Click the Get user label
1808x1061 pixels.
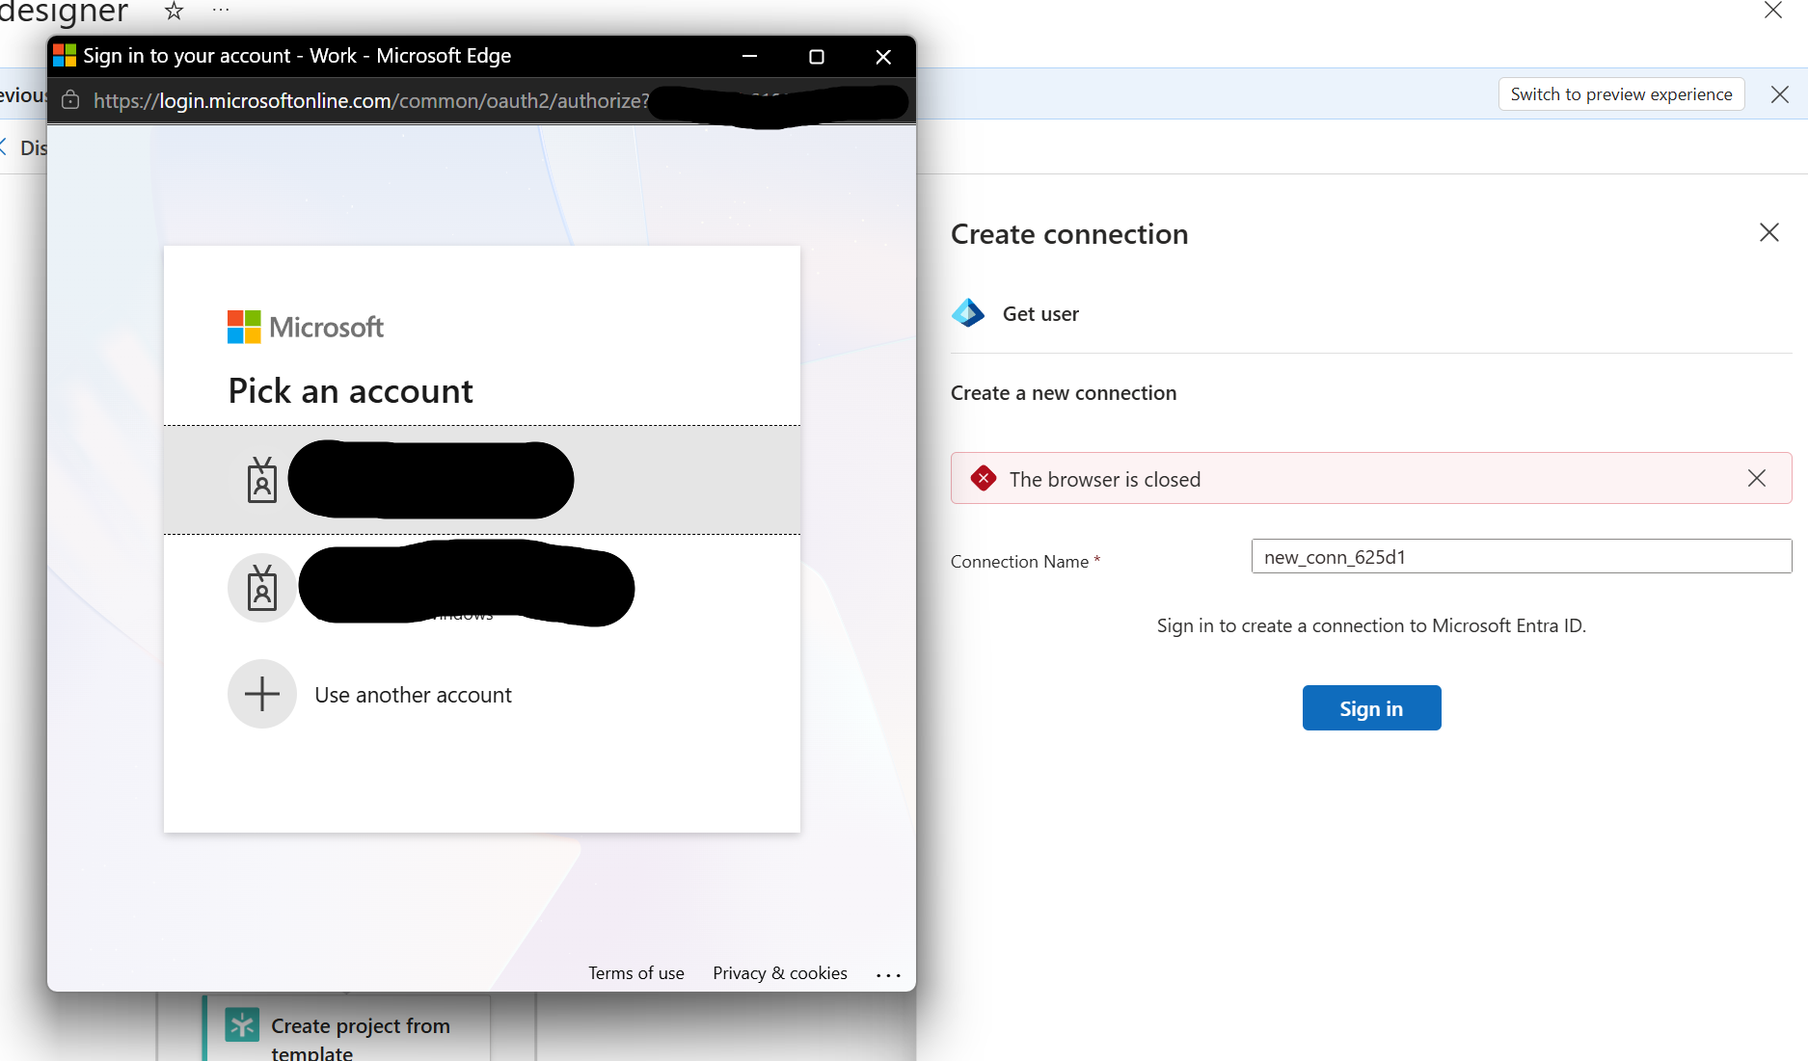tap(1040, 313)
